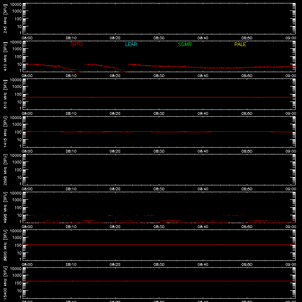
Task: Click 08:20 tick under the 410 MHz panel
Action: point(115,76)
